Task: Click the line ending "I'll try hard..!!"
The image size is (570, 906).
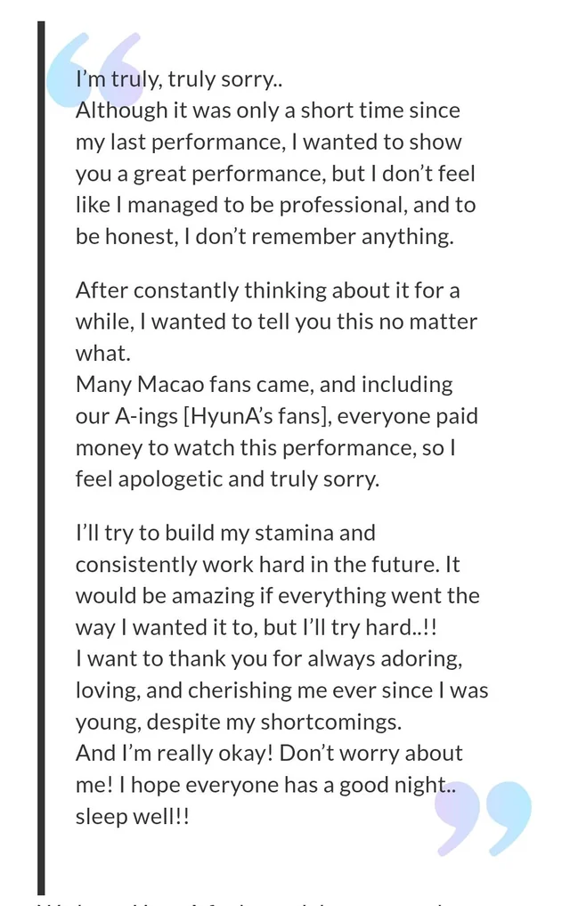Action: pos(256,627)
